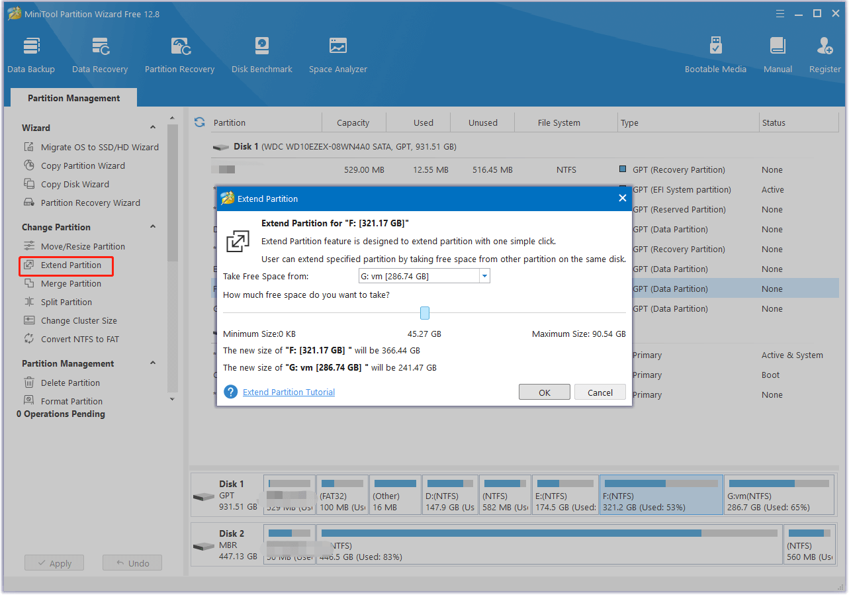The height and width of the screenshot is (595, 849).
Task: Confirm extension with OK button
Action: pos(545,392)
